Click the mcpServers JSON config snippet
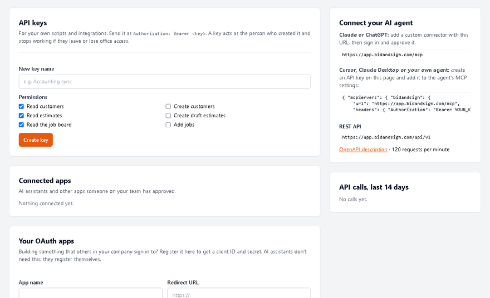The height and width of the screenshot is (298, 490). pos(405,103)
